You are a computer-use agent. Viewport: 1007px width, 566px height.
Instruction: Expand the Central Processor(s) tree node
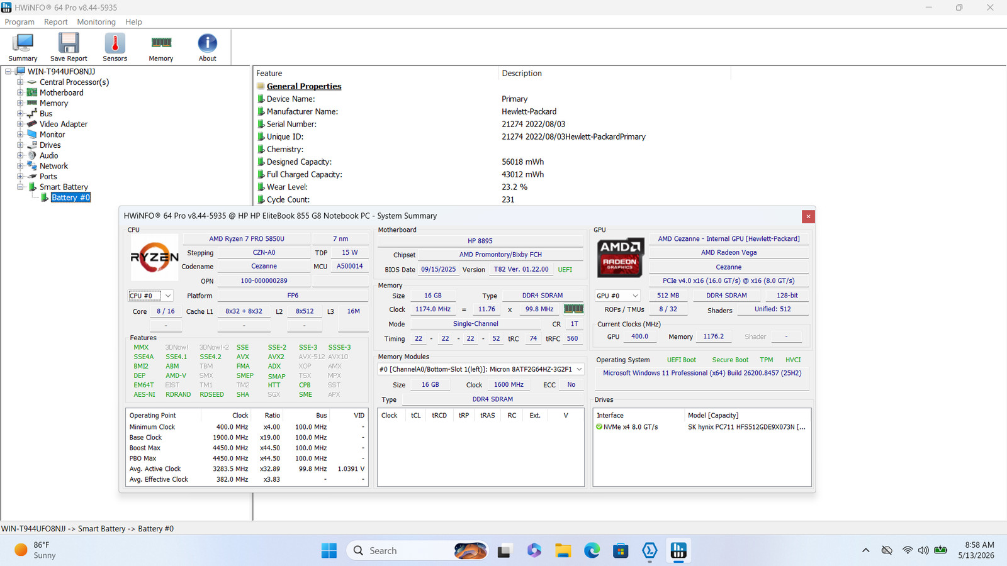20,82
